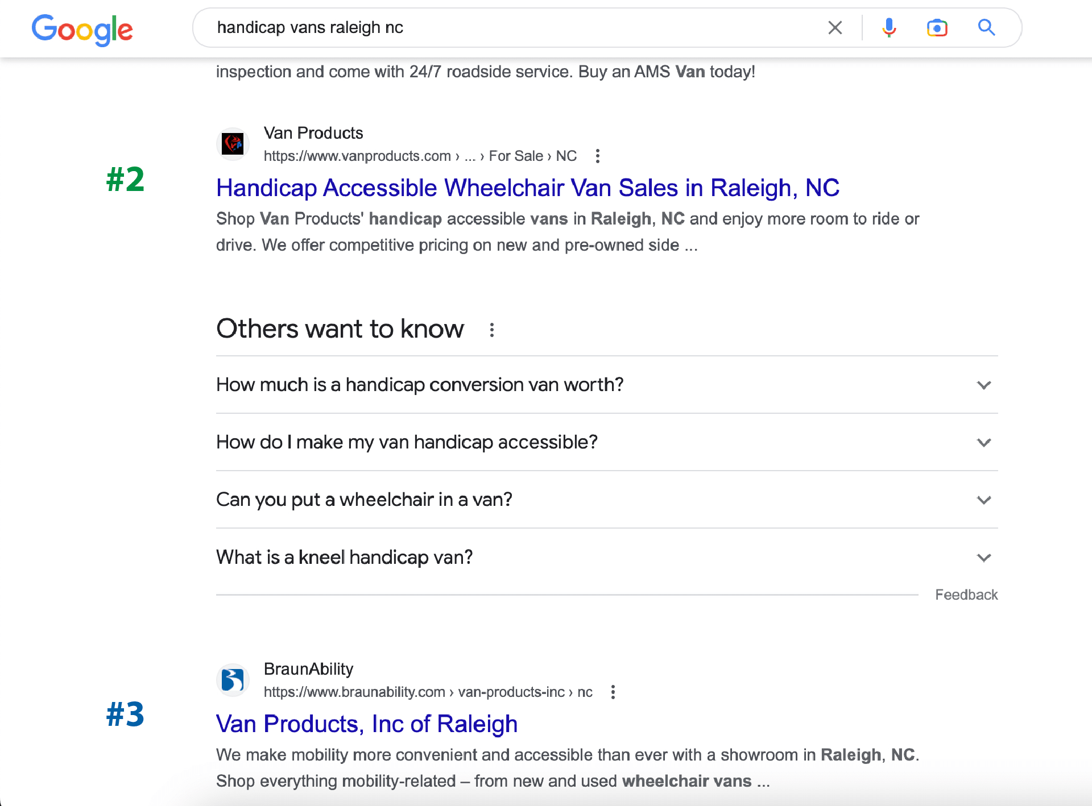The image size is (1092, 806).
Task: Open Google Lens camera search
Action: click(937, 28)
